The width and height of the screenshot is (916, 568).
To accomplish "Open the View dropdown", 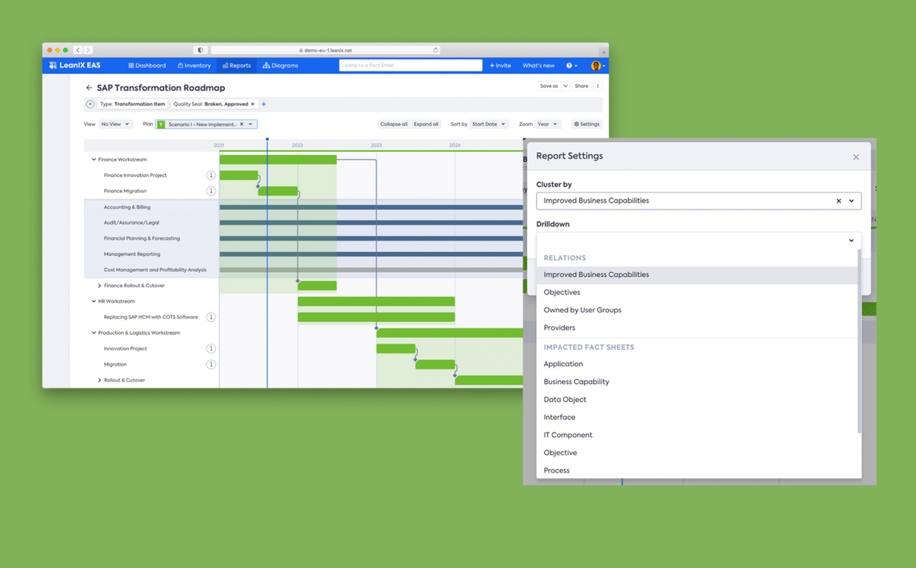I will pyautogui.click(x=115, y=124).
